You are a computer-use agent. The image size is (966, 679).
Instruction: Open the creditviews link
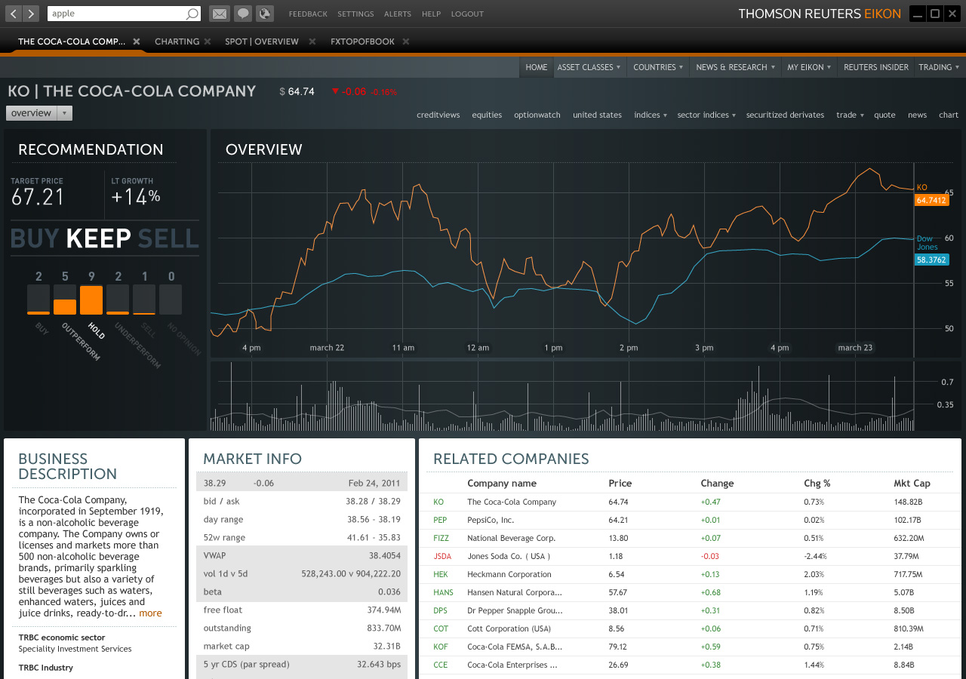coord(438,115)
